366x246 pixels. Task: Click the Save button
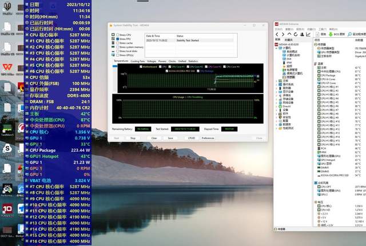[170, 138]
